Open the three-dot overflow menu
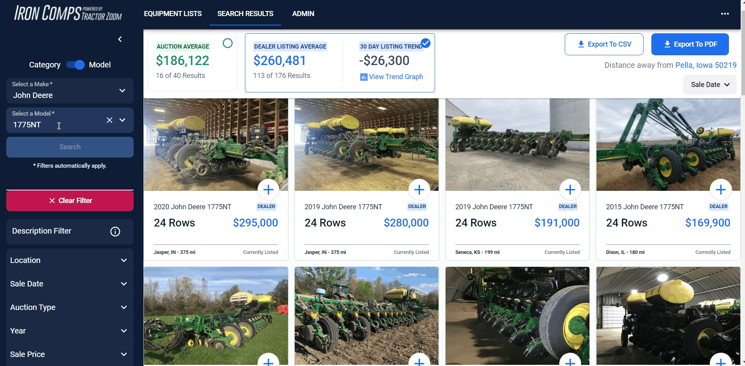This screenshot has width=745, height=366. tap(725, 14)
